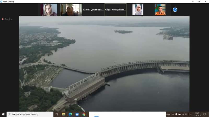Switch to Zoom on the taskbar

point(77,114)
